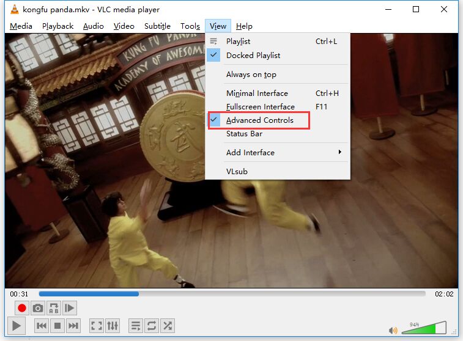Jump to previous media track
The width and height of the screenshot is (463, 341).
[42, 326]
